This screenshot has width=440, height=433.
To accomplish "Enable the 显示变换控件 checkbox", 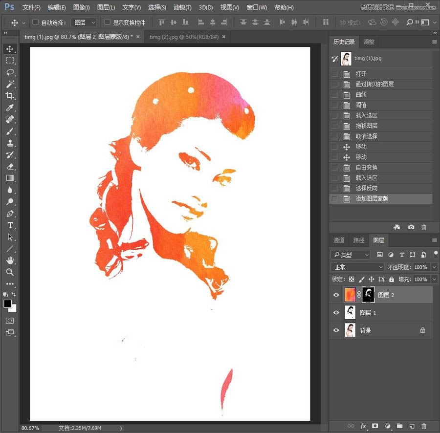I will click(108, 22).
